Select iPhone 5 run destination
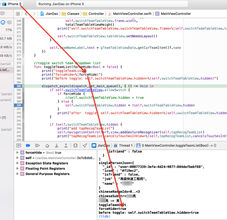Screen dimensions: 227x220 [x=12, y=4]
